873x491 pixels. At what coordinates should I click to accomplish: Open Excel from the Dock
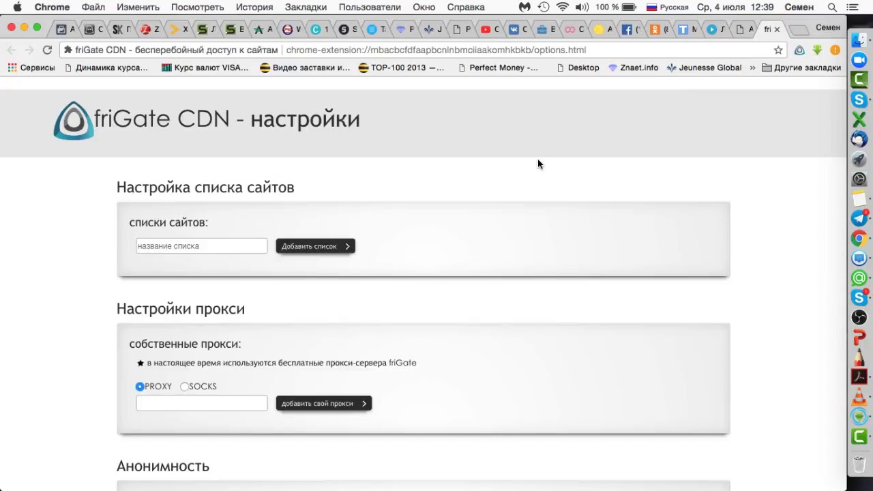(x=859, y=119)
